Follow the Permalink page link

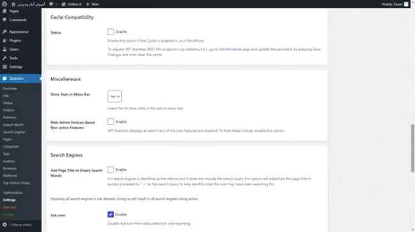238,49
